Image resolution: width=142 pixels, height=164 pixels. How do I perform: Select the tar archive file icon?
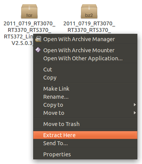tap(29, 12)
